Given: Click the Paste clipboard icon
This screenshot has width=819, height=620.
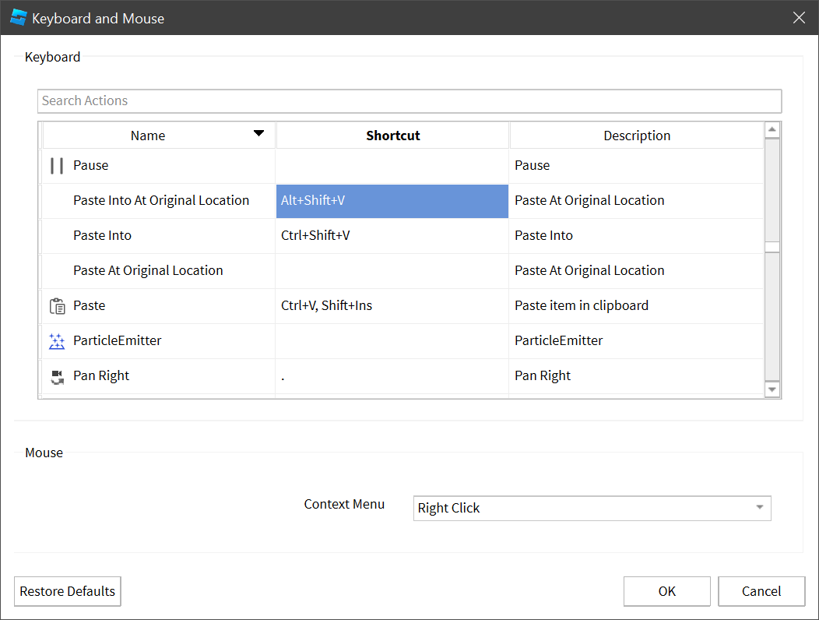Looking at the screenshot, I should click(58, 305).
